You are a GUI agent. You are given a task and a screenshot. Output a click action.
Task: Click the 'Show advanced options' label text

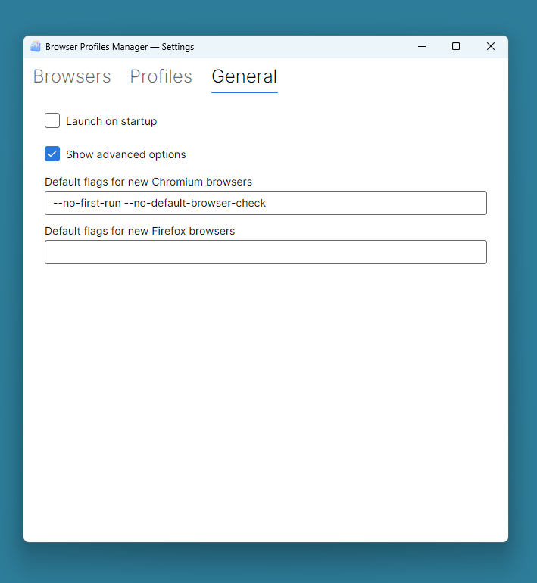126,154
